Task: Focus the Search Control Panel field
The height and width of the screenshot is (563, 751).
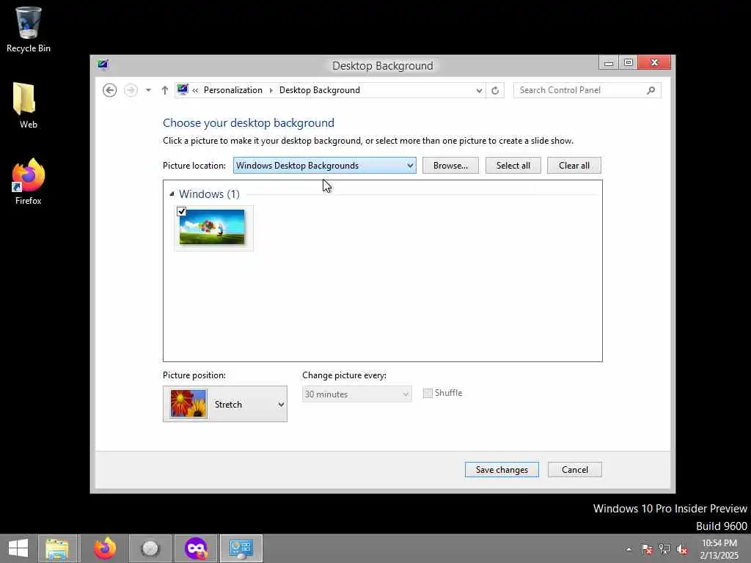Action: [587, 90]
